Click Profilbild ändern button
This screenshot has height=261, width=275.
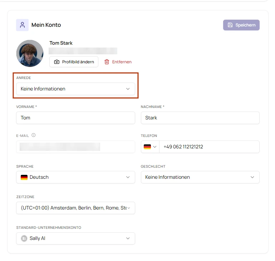[74, 62]
